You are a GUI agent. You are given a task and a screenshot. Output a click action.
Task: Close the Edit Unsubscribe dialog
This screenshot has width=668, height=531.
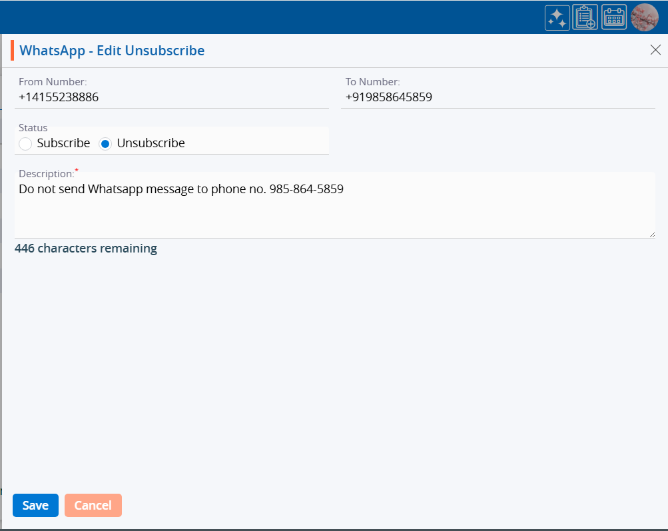655,51
